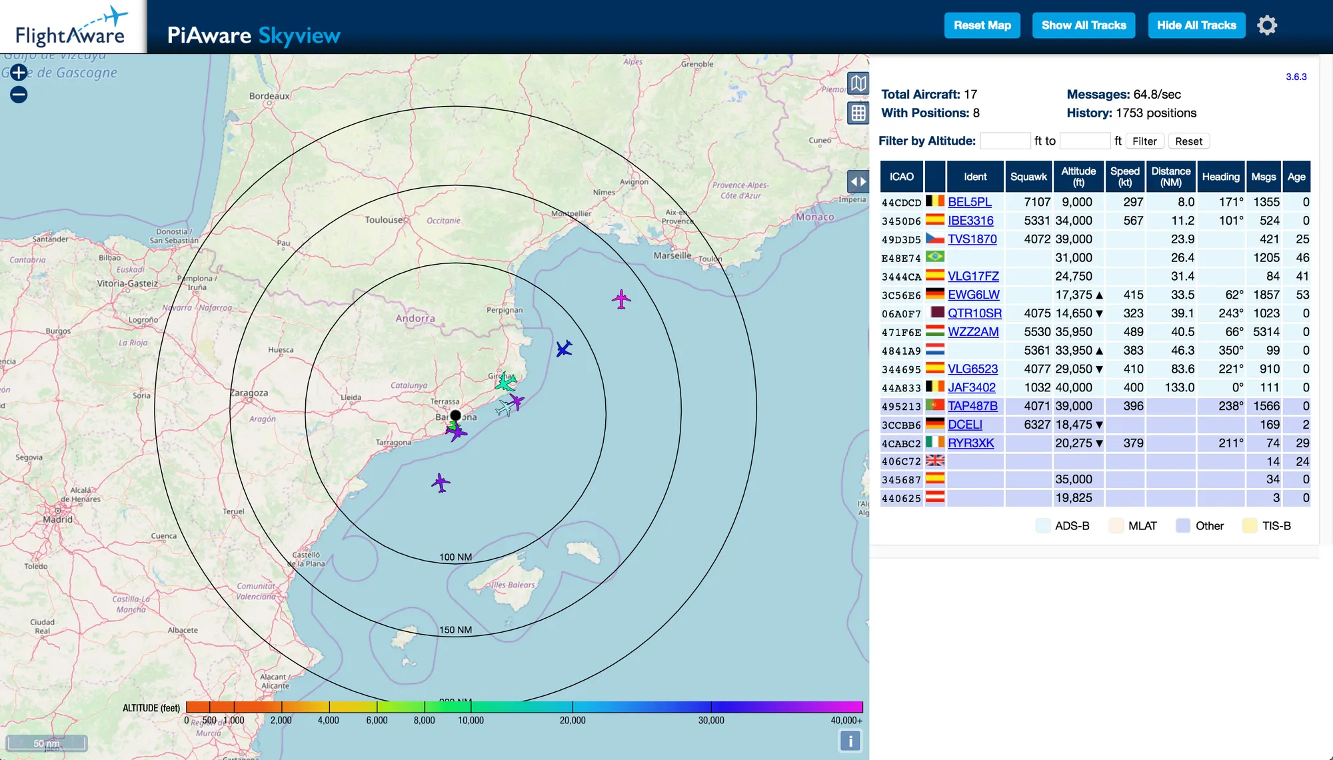The width and height of the screenshot is (1333, 760).
Task: Click the altitude color scale bar
Action: [x=525, y=707]
